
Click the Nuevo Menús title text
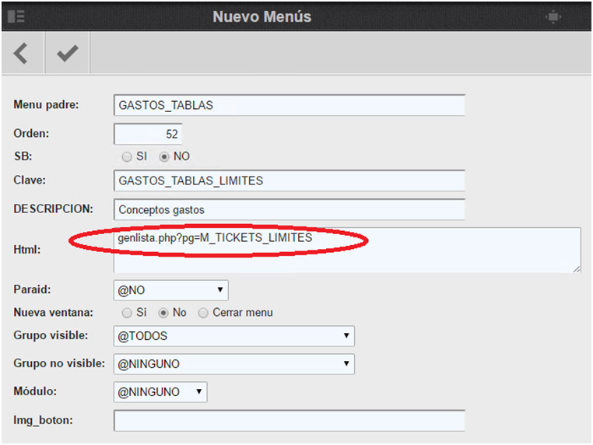coord(261,16)
